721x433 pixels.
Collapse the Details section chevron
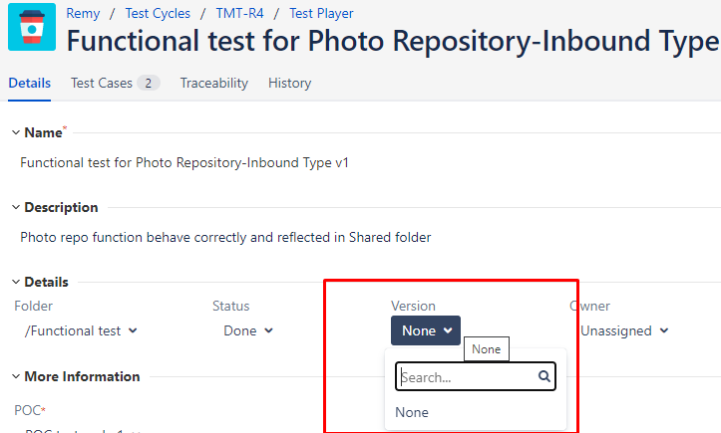[16, 282]
